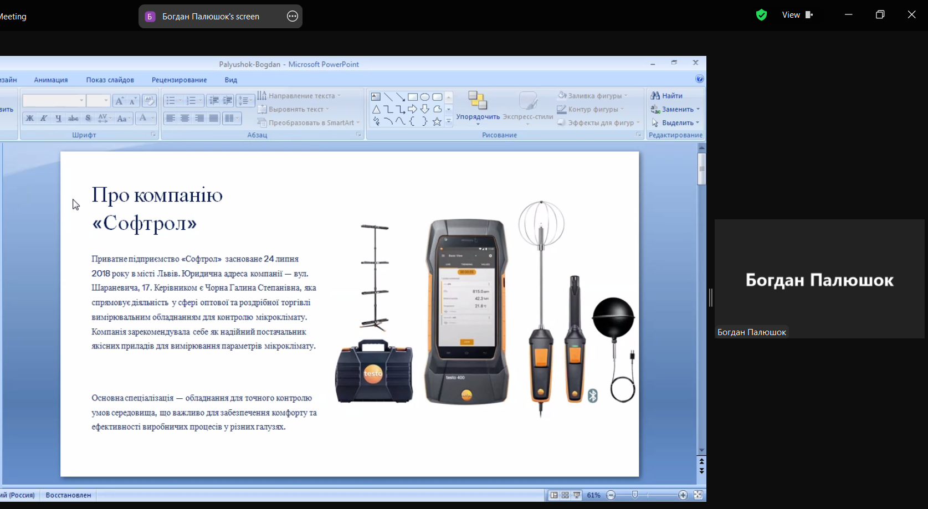Screen dimensions: 928x509
Task: Clear all text formatting
Action: click(x=149, y=101)
